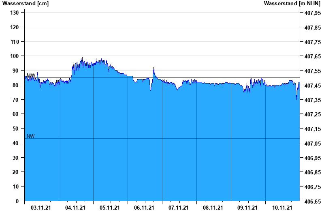The image size is (324, 223).
Task: Click the 10 value on left axis
Action: tap(16, 187)
